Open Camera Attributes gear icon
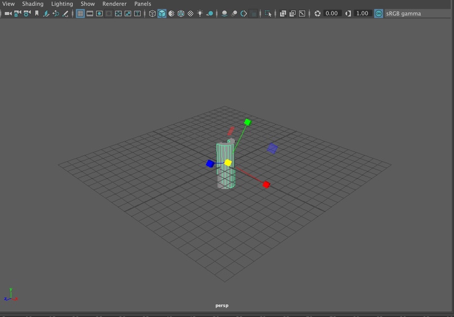The width and height of the screenshot is (454, 317). click(27, 14)
